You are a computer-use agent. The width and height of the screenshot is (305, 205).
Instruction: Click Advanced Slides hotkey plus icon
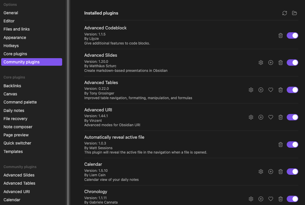click(x=270, y=63)
